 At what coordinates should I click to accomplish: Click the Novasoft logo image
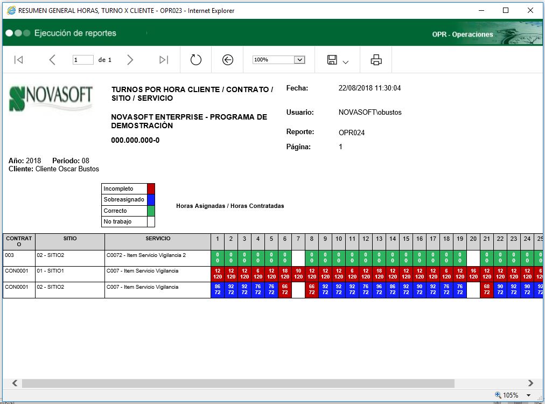pos(51,99)
